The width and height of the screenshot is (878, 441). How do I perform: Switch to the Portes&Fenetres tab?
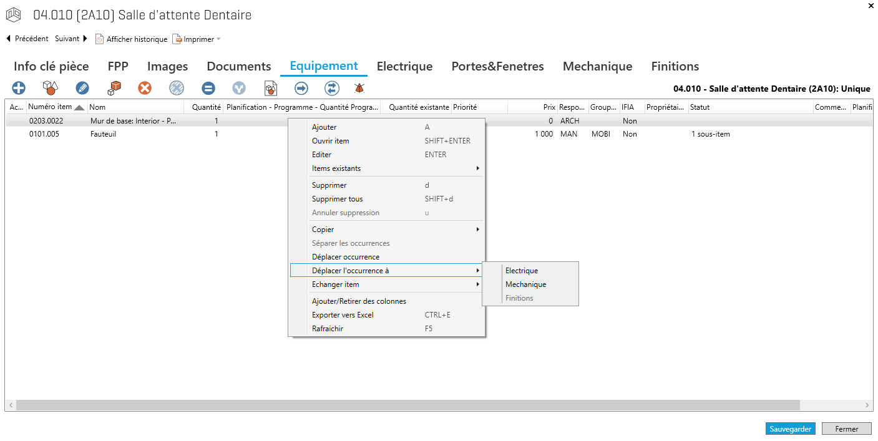(497, 66)
